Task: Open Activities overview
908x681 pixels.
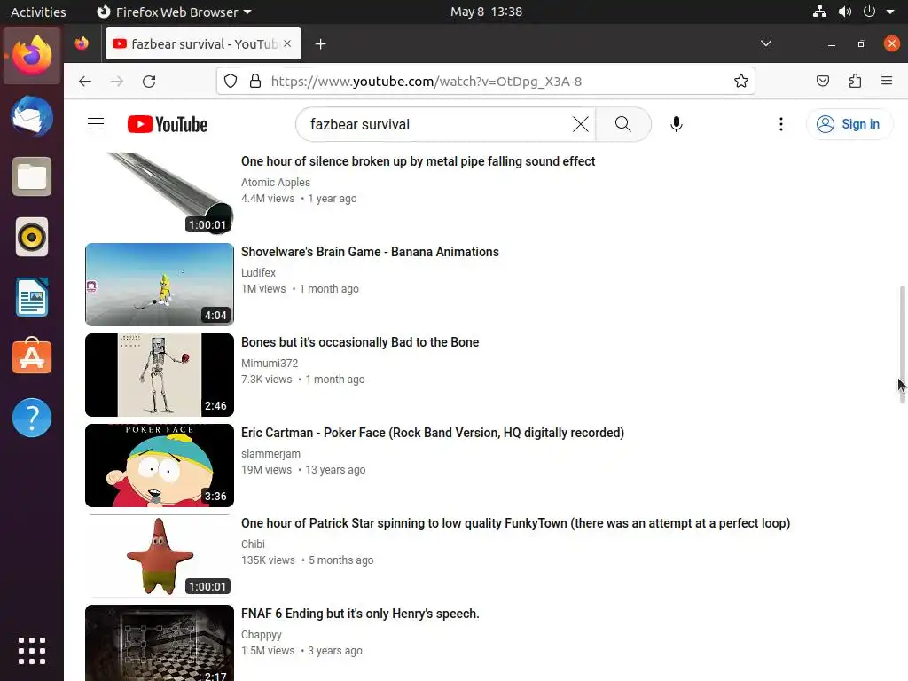Action: click(x=38, y=12)
